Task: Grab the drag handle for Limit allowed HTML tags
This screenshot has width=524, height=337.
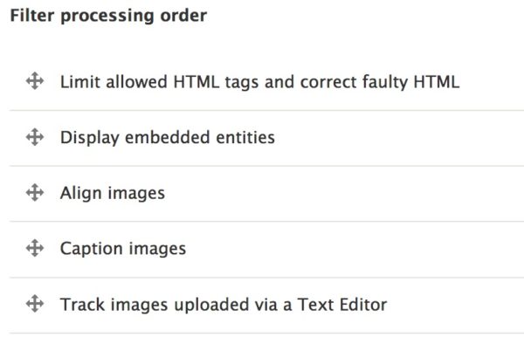Action: point(35,81)
